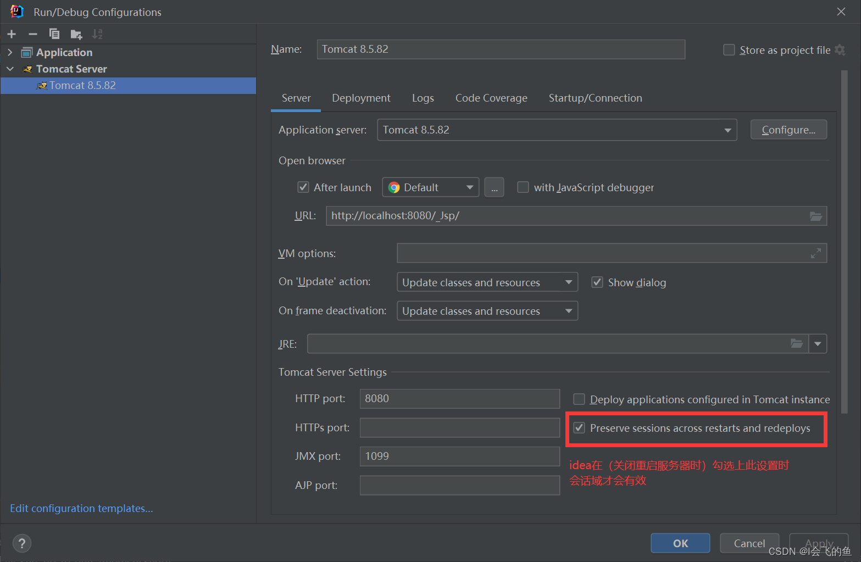Add a new configuration with plus icon
861x562 pixels.
coord(12,34)
